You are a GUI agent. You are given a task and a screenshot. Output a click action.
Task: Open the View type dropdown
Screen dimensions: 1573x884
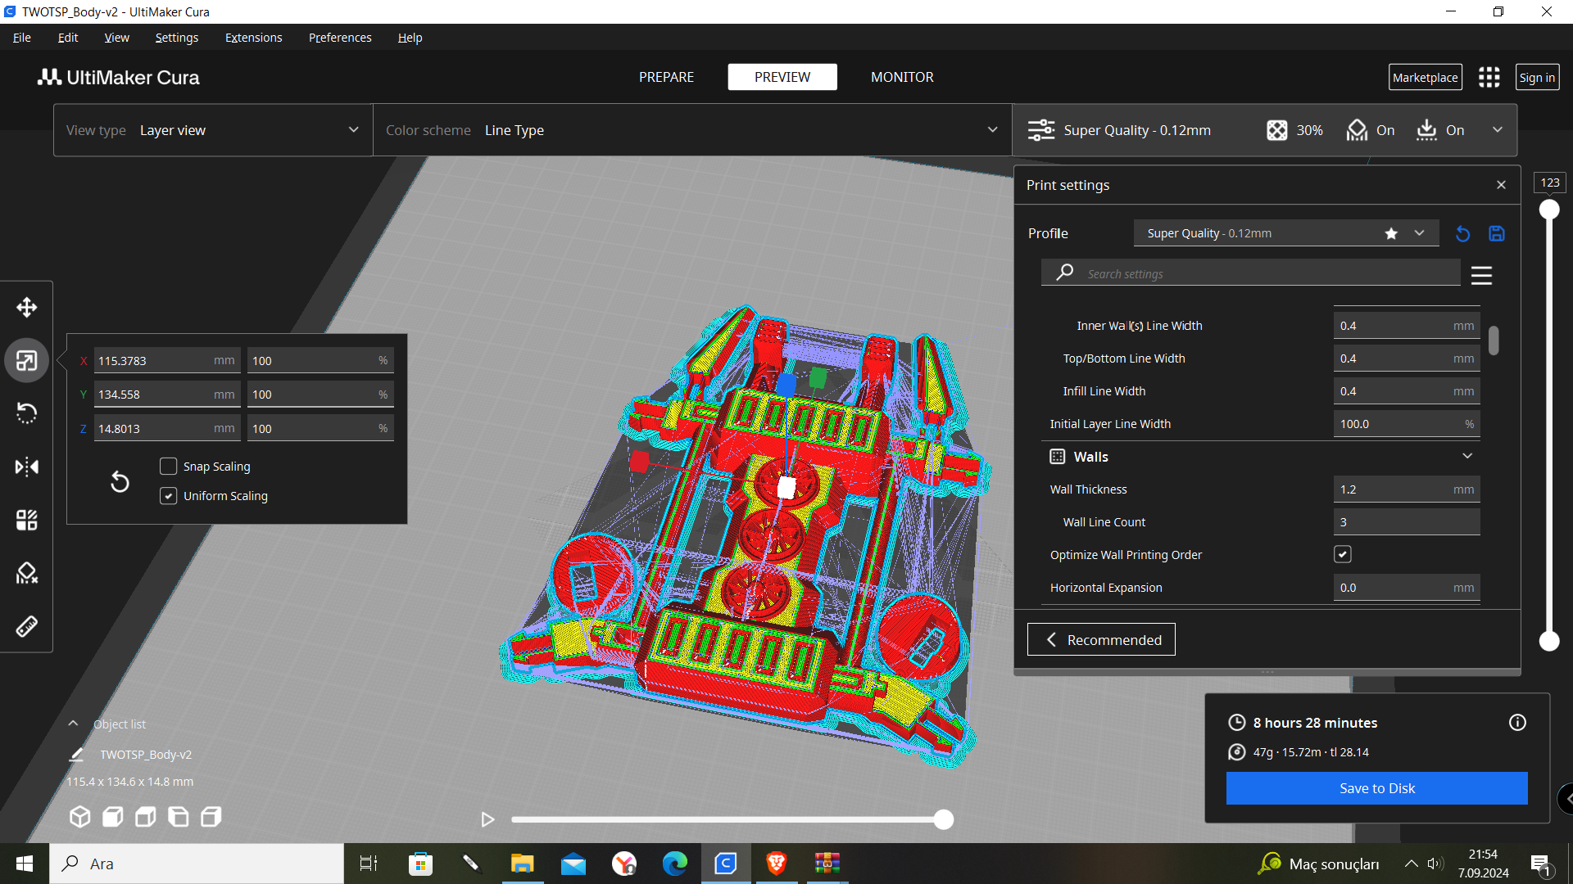[x=213, y=130]
